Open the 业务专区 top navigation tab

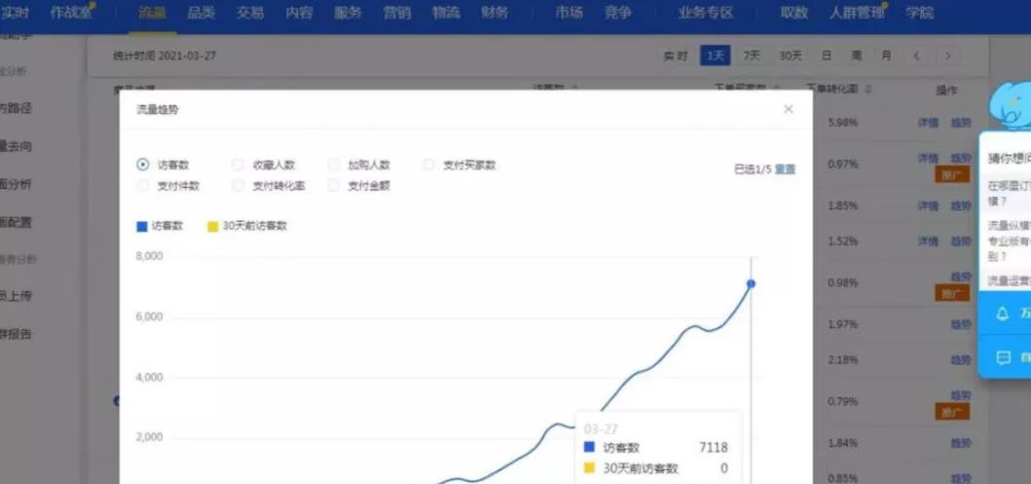[706, 13]
